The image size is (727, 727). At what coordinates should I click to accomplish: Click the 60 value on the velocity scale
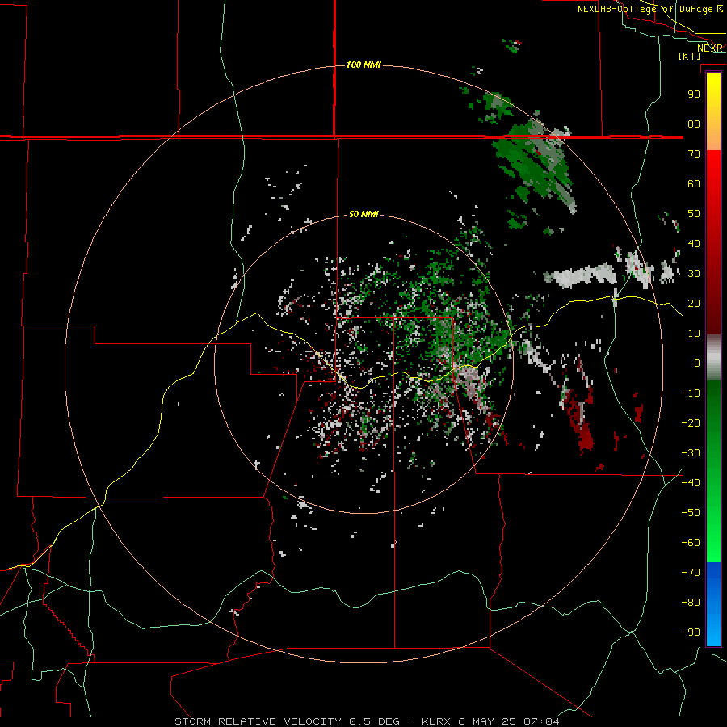694,183
